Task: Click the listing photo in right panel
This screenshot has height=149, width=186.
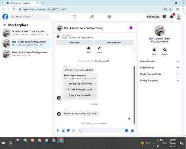Action: [160, 31]
